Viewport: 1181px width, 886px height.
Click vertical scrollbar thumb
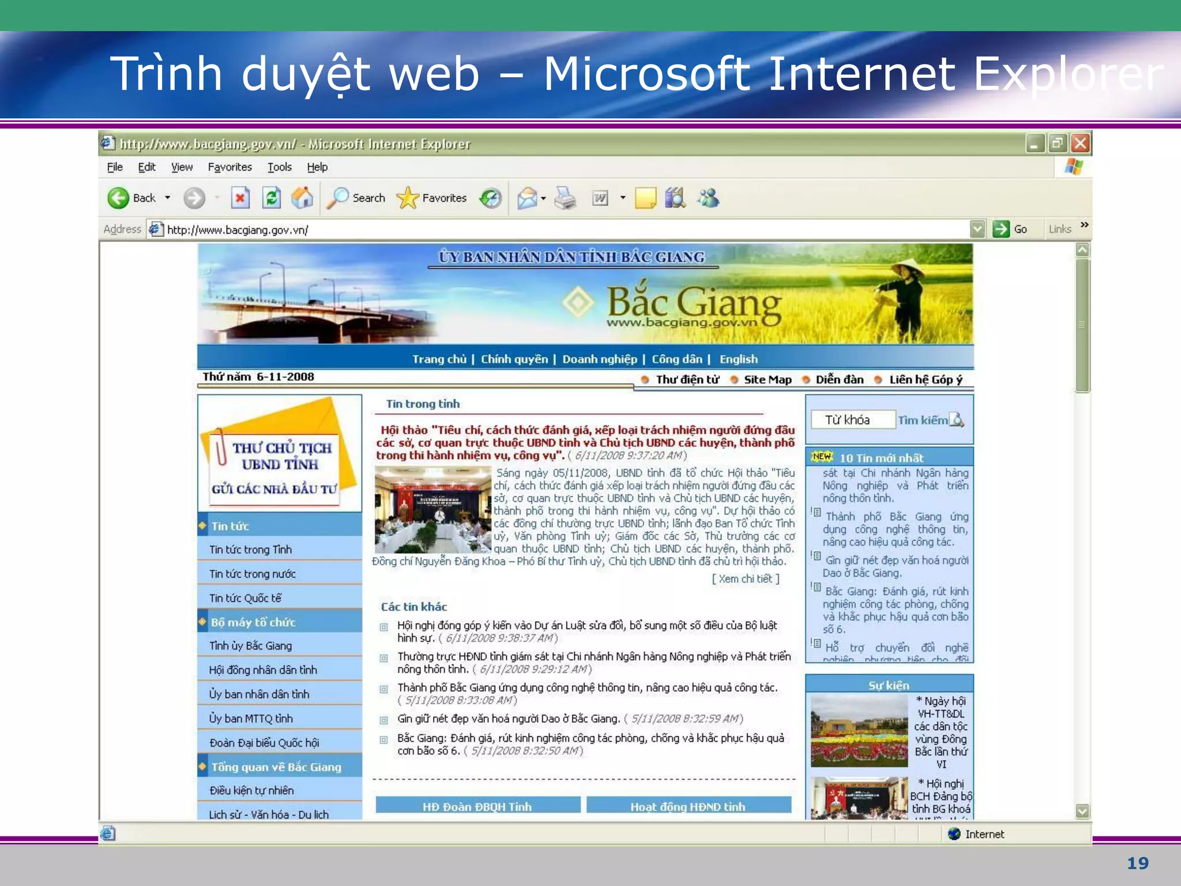[x=1082, y=326]
